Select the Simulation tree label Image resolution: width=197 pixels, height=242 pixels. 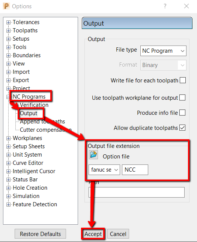point(26,196)
